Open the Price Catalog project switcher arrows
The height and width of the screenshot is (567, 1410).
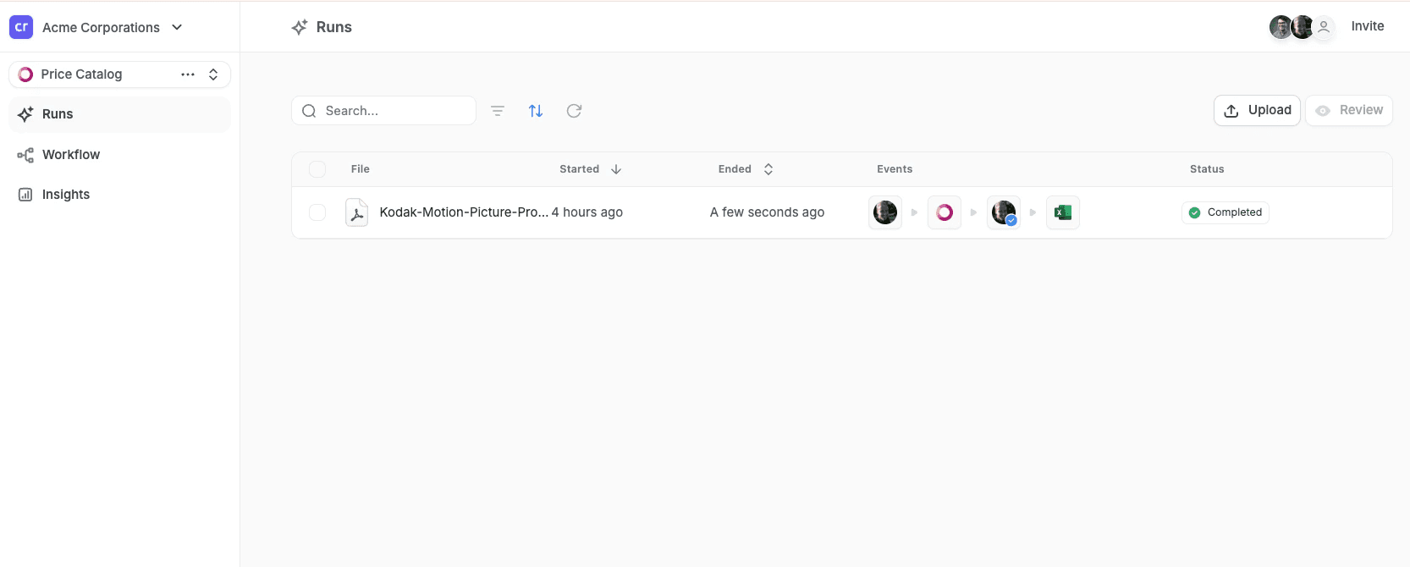pos(213,74)
